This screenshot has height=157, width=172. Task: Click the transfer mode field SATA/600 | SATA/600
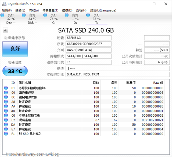tap(88, 56)
